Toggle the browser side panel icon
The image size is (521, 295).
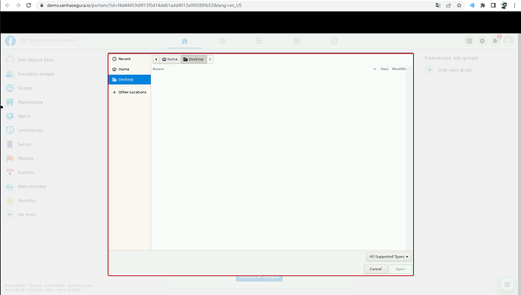click(493, 5)
